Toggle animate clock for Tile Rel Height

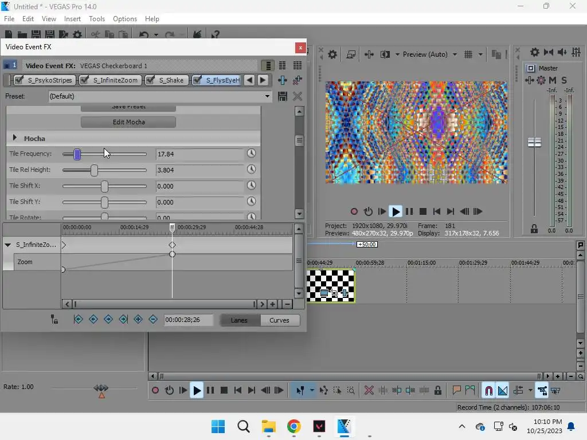coord(252,170)
